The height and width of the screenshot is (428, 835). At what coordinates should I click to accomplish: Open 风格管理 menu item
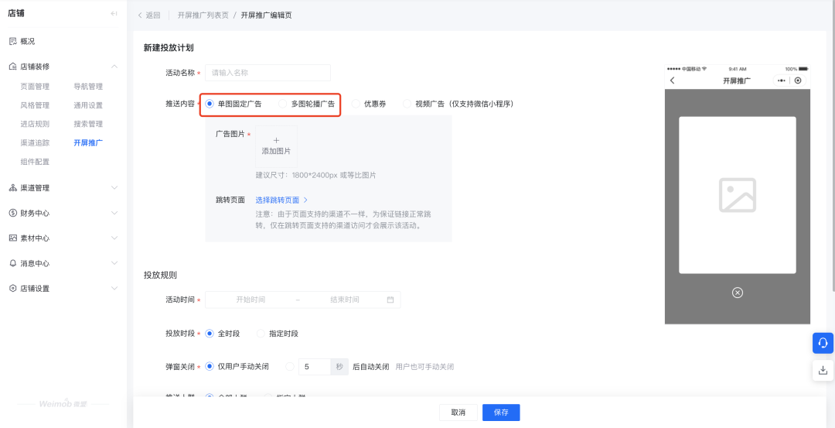(x=35, y=105)
